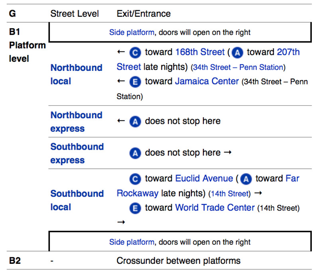Open the World Trade Center link

[215, 207]
